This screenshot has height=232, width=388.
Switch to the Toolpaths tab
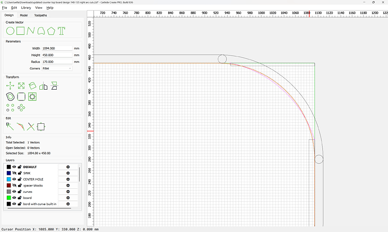click(x=40, y=15)
